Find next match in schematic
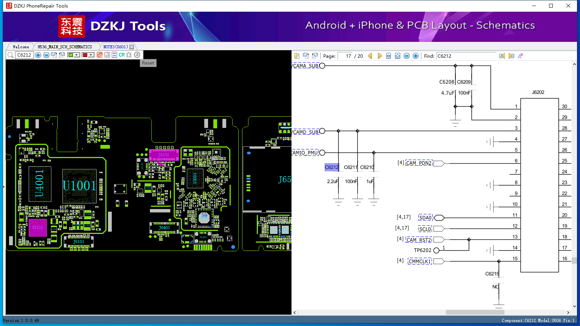 pyautogui.click(x=511, y=56)
